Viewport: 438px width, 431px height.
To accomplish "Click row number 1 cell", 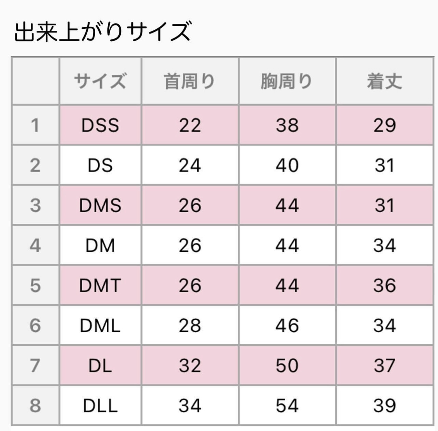I will click(x=35, y=125).
